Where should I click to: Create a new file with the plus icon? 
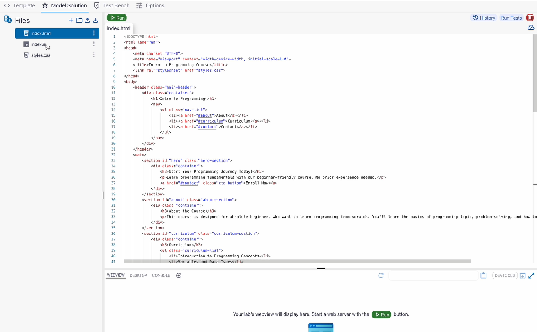coord(71,20)
